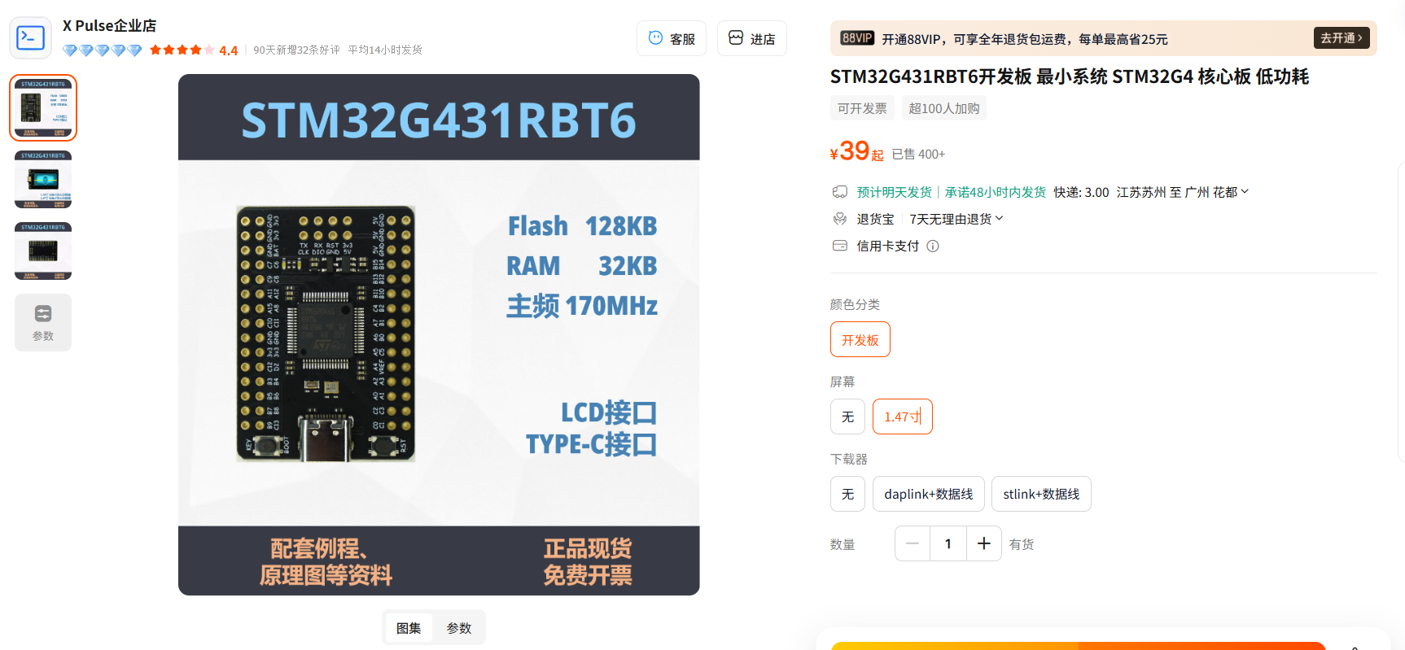Choose the stlink+数据线 downloader option
The width and height of the screenshot is (1405, 650).
coord(1041,494)
